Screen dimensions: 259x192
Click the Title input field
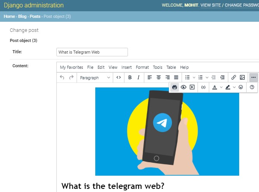tap(92, 52)
